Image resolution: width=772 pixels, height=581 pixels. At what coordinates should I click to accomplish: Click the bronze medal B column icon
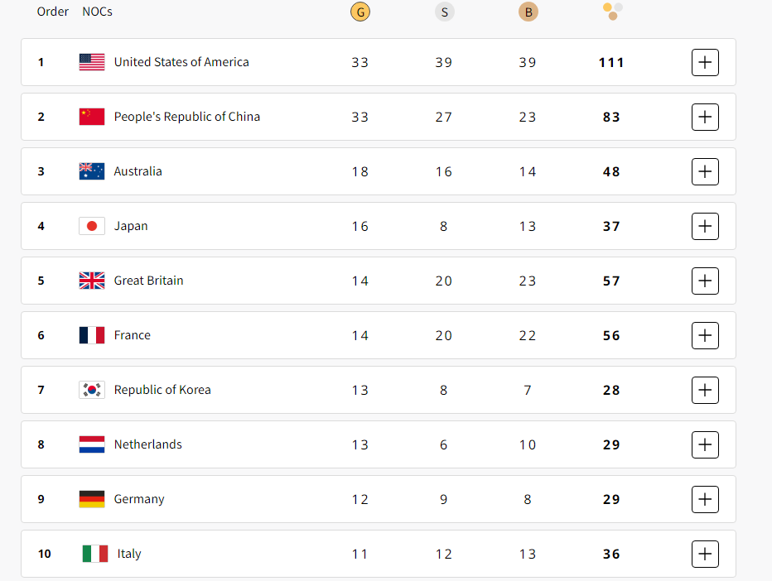pyautogui.click(x=528, y=12)
